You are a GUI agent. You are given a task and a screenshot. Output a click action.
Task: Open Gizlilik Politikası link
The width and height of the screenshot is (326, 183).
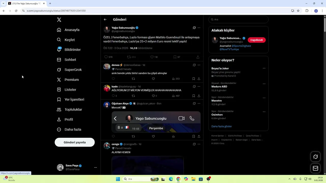coord(235,136)
